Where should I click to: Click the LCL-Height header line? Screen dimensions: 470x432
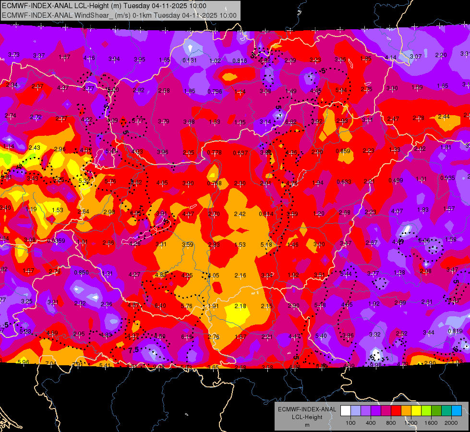pyautogui.click(x=104, y=6)
